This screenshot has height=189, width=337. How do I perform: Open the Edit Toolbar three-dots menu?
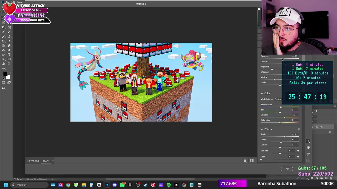[3, 68]
